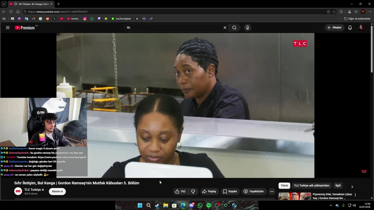
Task: Show hidden system tray icons chevron
Action: point(331,205)
